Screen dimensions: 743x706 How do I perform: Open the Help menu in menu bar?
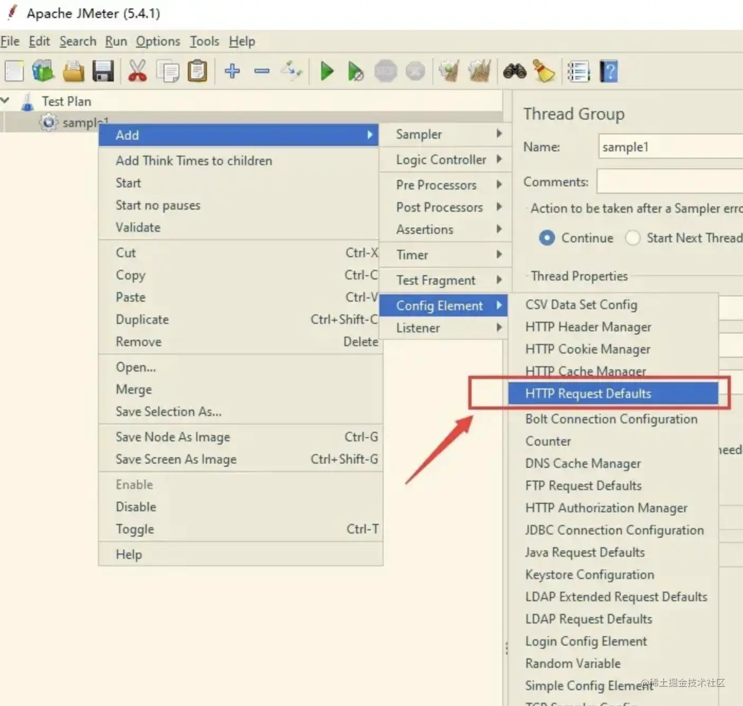(242, 41)
